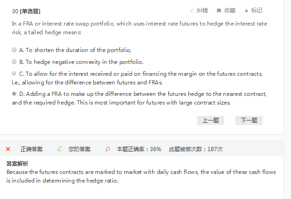Click the orange D icon beside 本题正确率

[x=108, y=149]
